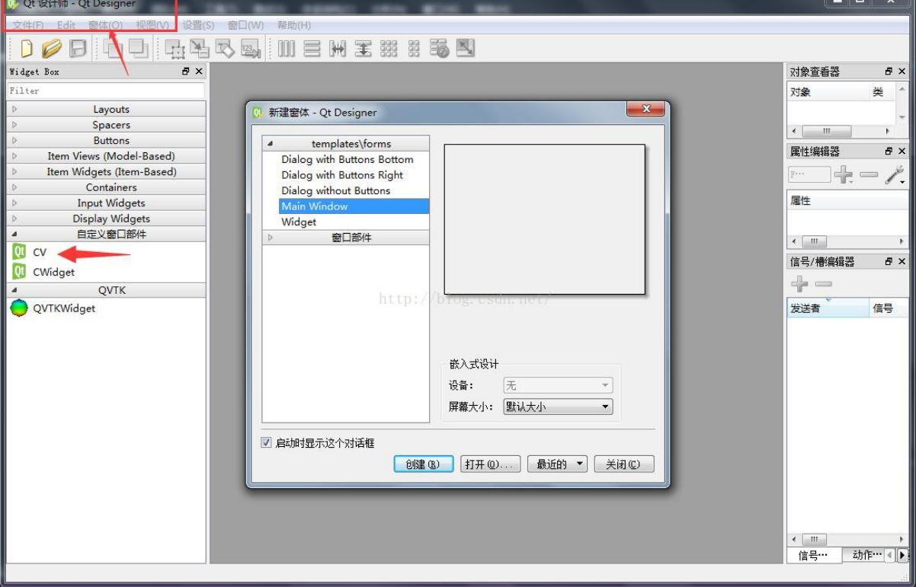Viewport: 916px width, 587px height.
Task: Select the Edit Widgets mode icon
Action: 175,49
